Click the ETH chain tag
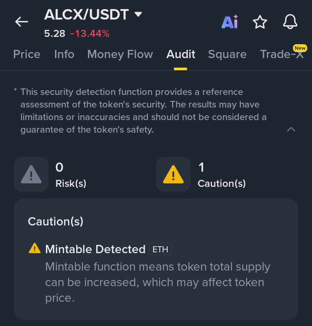Screen dimensions: 312x326 (160, 249)
